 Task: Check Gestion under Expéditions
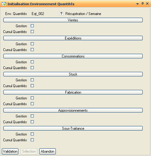[x=32, y=44]
